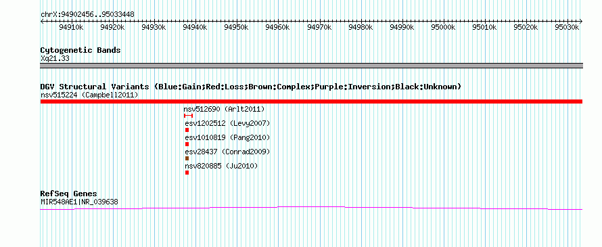Image resolution: width=602 pixels, height=247 pixels.
Task: Click the 94970k ruler tick label
Action: click(x=319, y=28)
